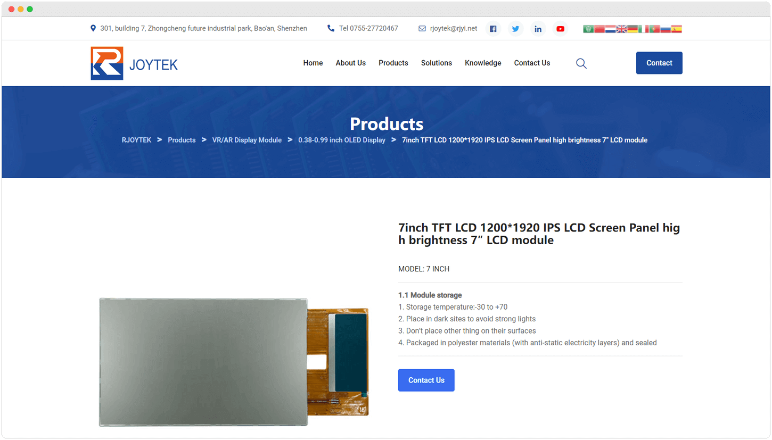772x440 pixels.
Task: Follow the VR/AR Display Module breadcrumb
Action: (x=247, y=140)
